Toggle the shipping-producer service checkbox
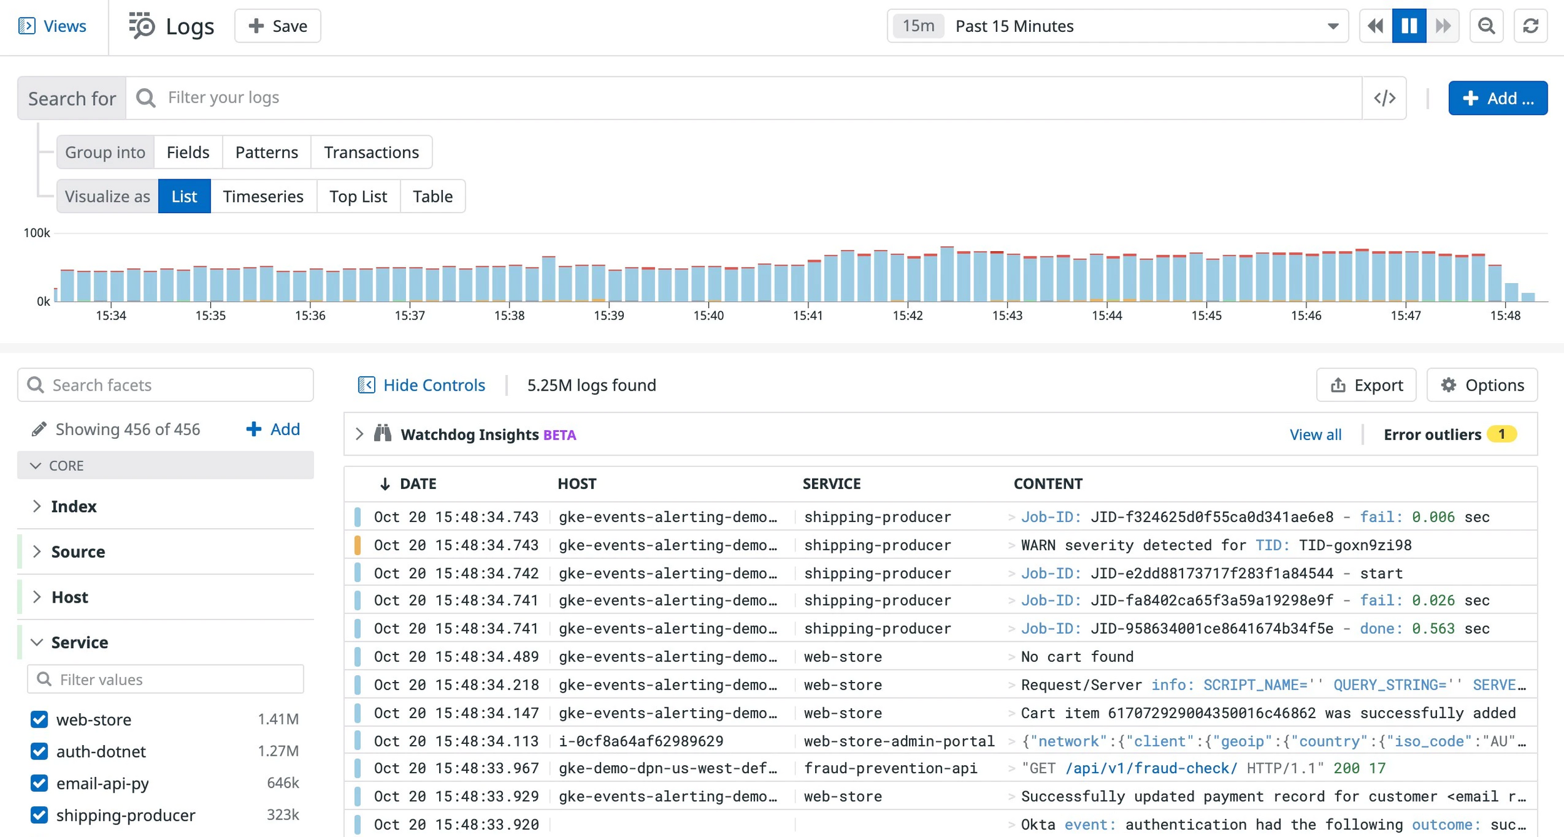1564x837 pixels. click(x=39, y=814)
